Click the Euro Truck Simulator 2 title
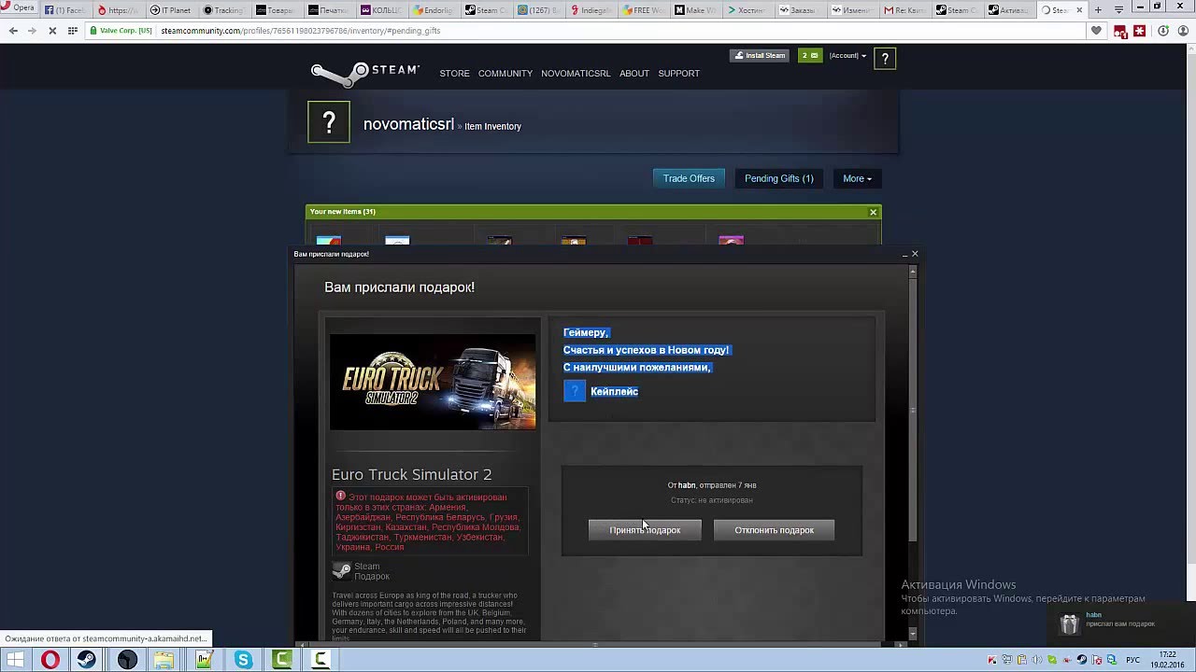This screenshot has height=672, width=1196. [411, 474]
